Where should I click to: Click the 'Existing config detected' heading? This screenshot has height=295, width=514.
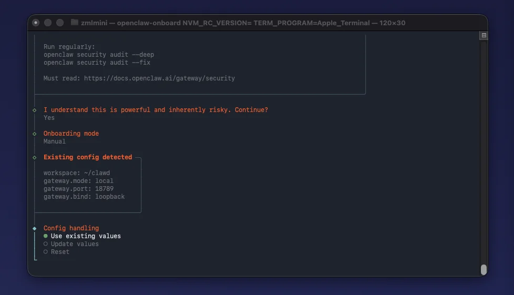[x=88, y=157]
